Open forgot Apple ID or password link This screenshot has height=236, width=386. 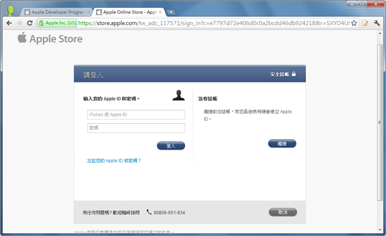coord(114,161)
